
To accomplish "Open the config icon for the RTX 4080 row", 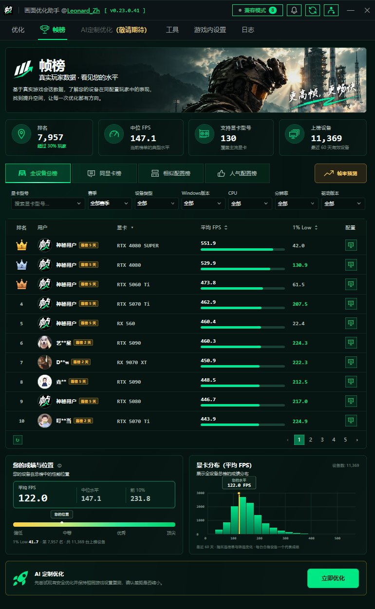I will pos(351,265).
